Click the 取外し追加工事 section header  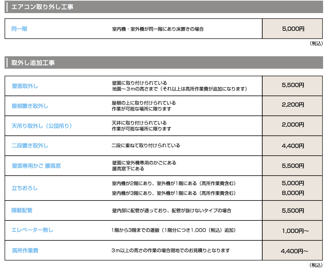[x=31, y=61]
